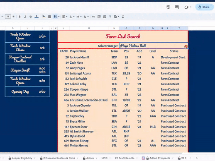The width and height of the screenshot is (215, 161).
Task: Switch to Offseason Rosters & Picks tab
Action: [x=59, y=158]
